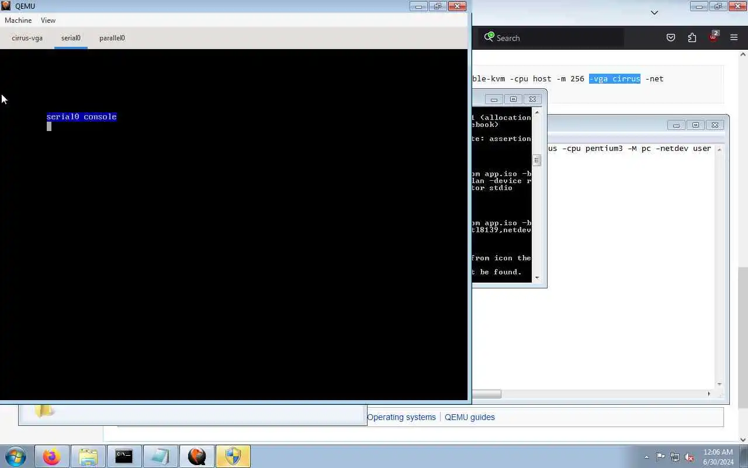Click the highlighted '-vga cirrus' text
This screenshot has height=468, width=748.
point(615,78)
